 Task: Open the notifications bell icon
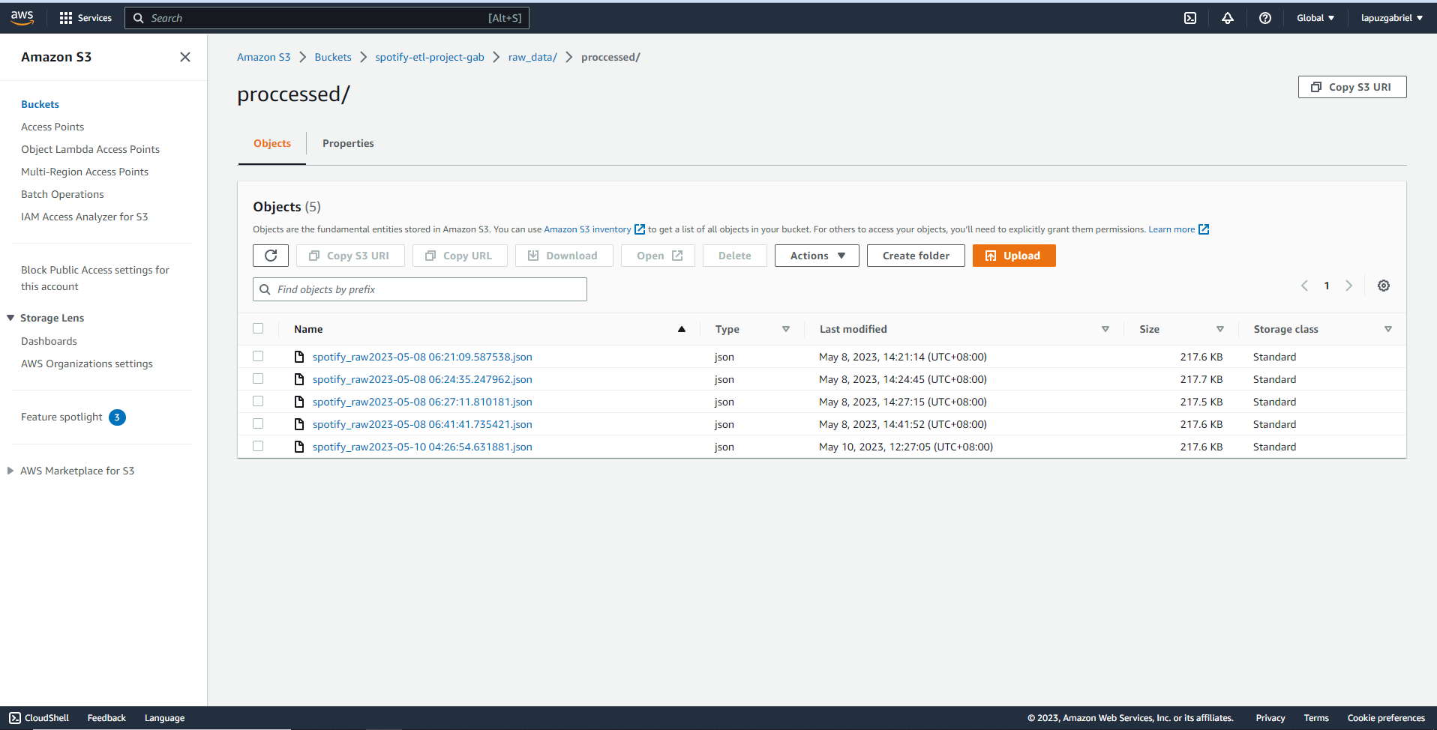[1228, 18]
